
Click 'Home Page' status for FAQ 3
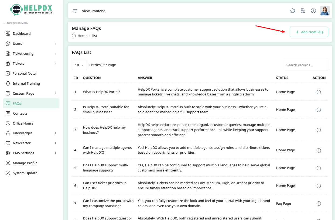pyautogui.click(x=285, y=130)
